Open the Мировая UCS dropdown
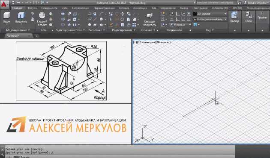Viewport: 270px width, 158px height. [180, 25]
